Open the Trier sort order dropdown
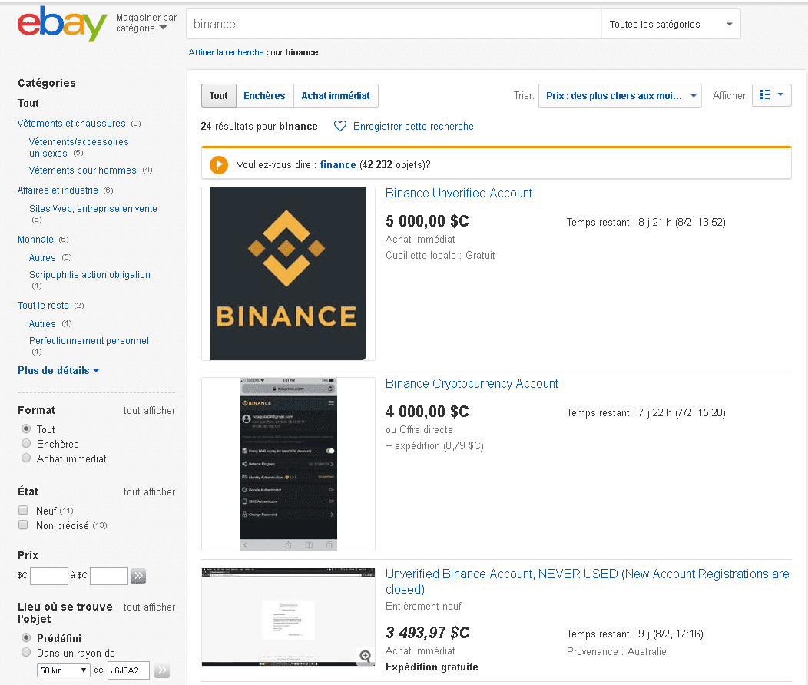The image size is (808, 685). tap(620, 96)
